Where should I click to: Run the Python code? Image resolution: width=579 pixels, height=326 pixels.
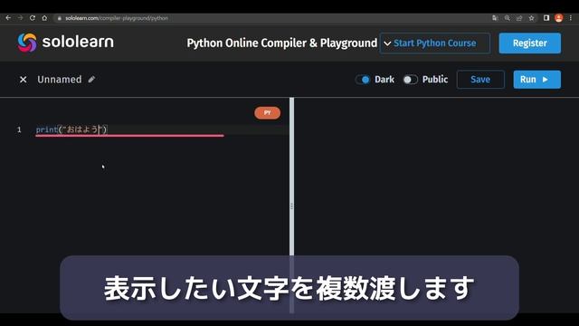coord(536,80)
